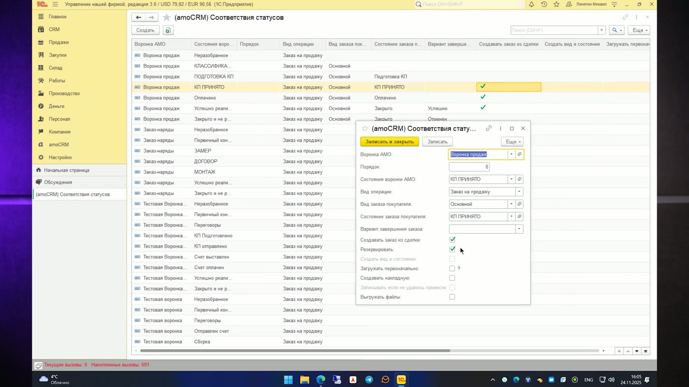Click the create-by-copy icon next to Создать

pos(168,30)
